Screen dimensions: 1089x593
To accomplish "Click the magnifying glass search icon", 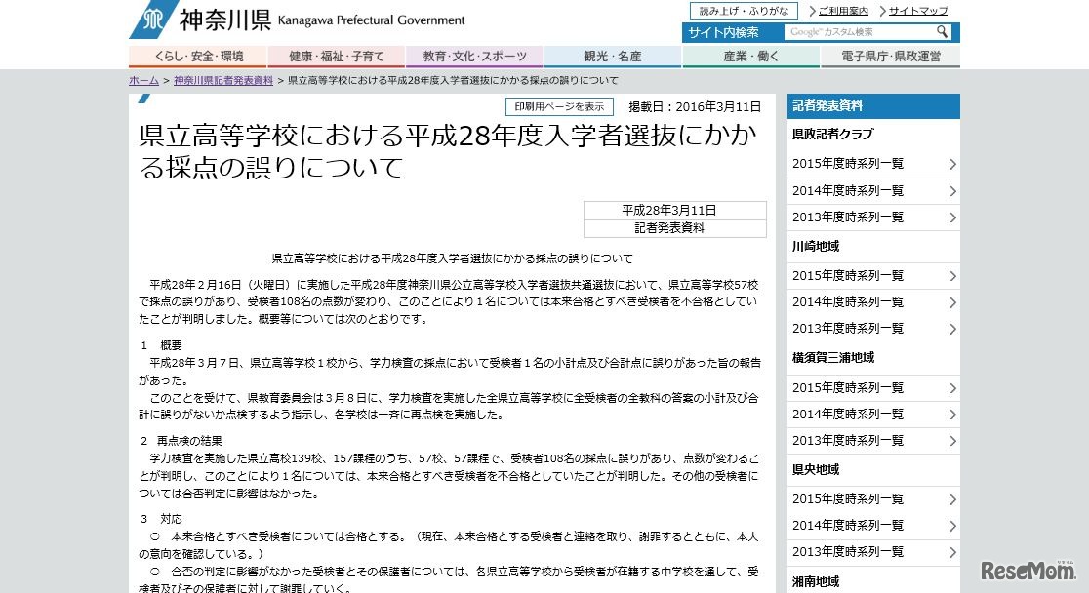I will 942,32.
